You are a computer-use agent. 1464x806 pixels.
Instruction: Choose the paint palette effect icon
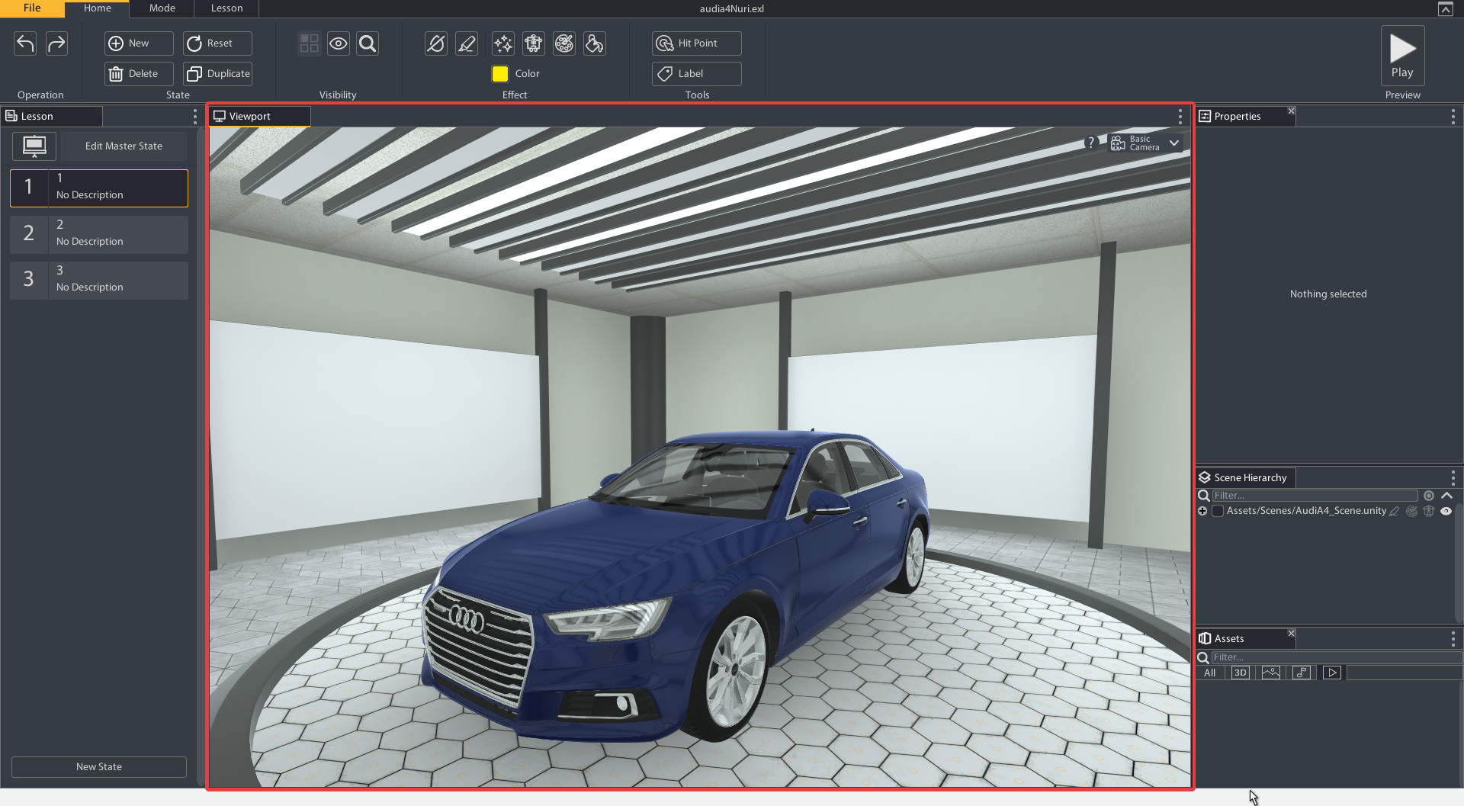pyautogui.click(x=564, y=43)
